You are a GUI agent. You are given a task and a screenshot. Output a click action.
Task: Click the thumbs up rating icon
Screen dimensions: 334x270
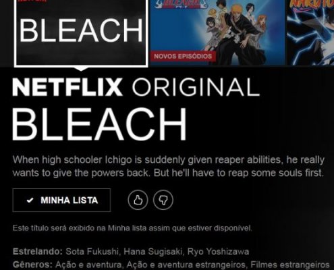click(138, 200)
